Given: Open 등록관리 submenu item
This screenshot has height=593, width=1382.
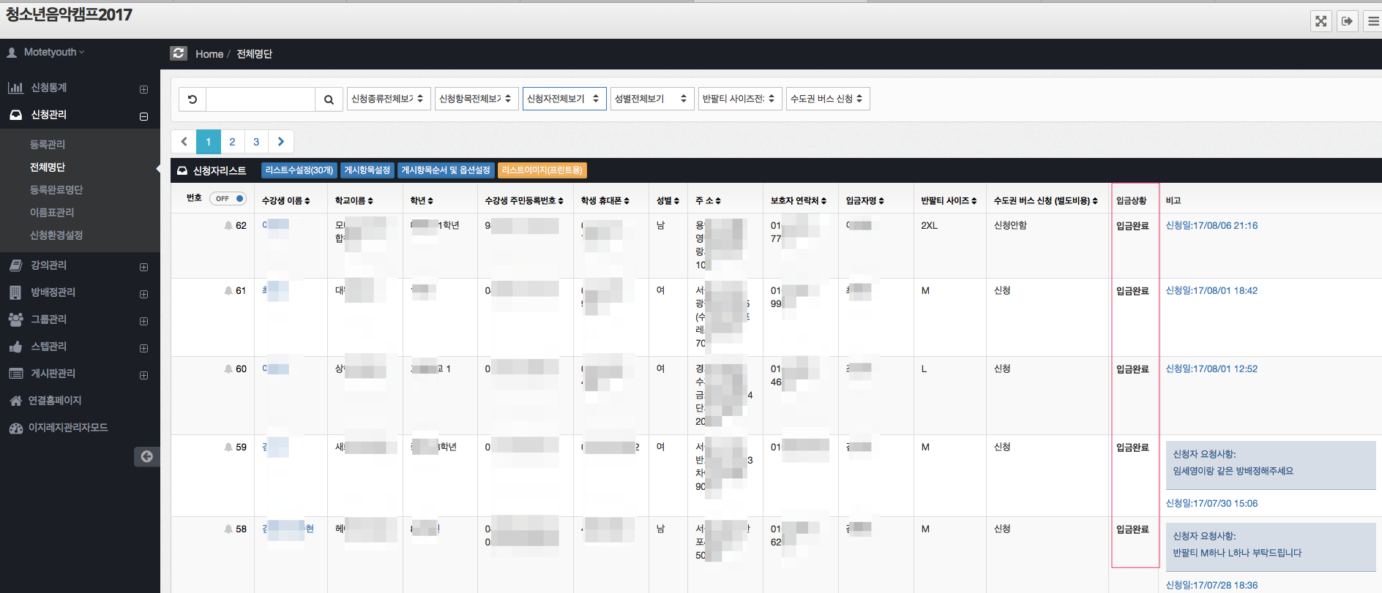Looking at the screenshot, I should coord(48,144).
